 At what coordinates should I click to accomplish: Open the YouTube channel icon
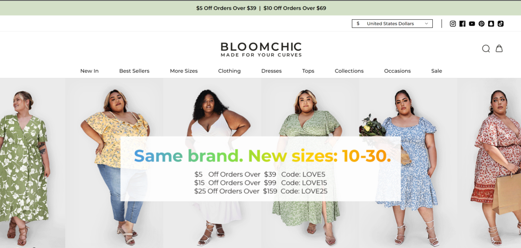pos(472,24)
